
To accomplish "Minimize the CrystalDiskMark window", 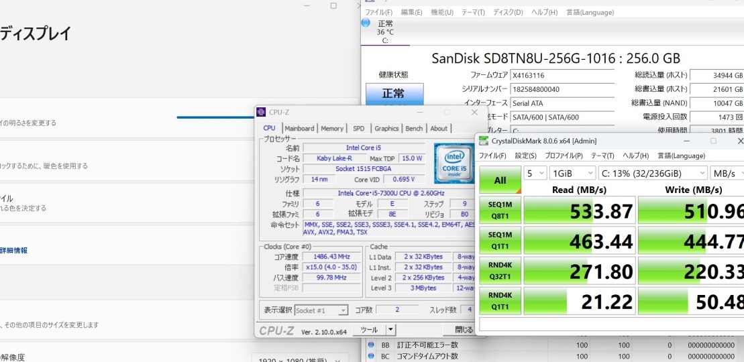I will point(686,141).
